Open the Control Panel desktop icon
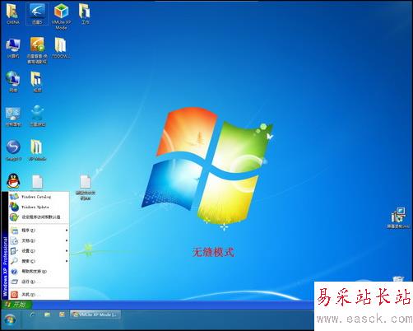The width and height of the screenshot is (413, 331). [x=13, y=117]
